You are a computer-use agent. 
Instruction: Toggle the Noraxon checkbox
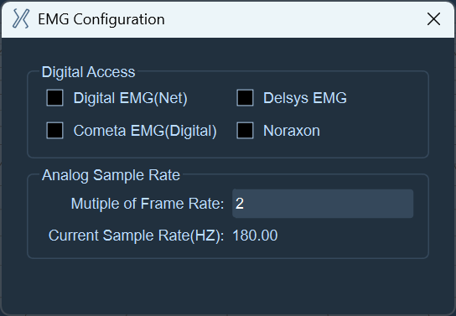tap(245, 130)
